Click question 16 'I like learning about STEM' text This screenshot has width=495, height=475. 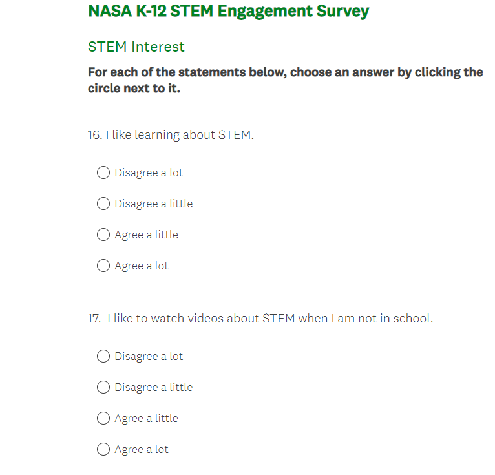(x=171, y=135)
